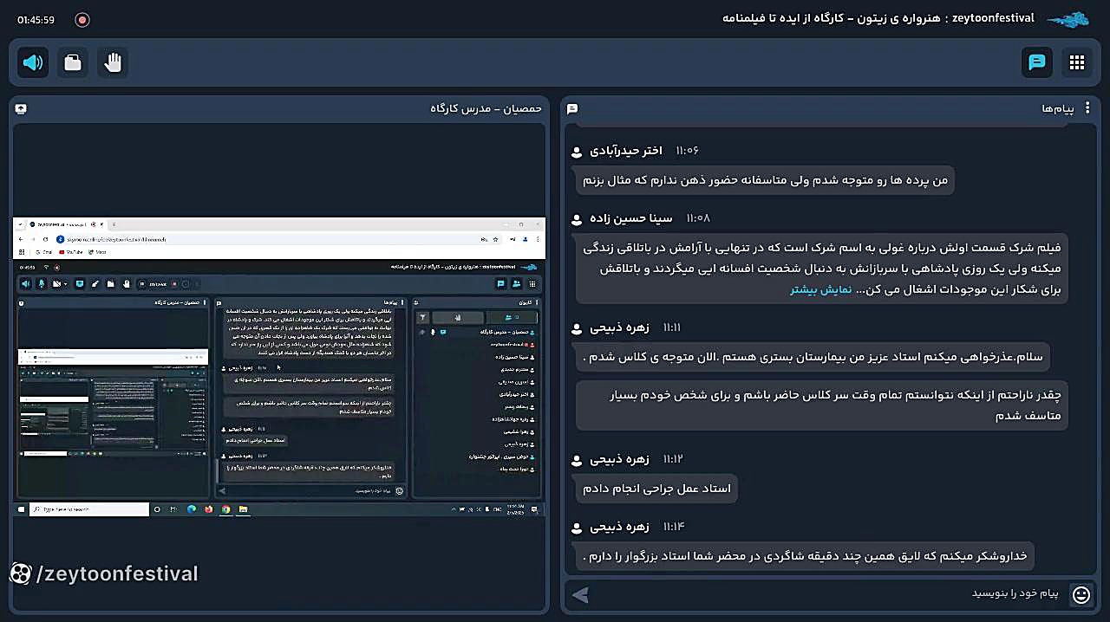Open the emoji picker in the message box

(x=1081, y=594)
